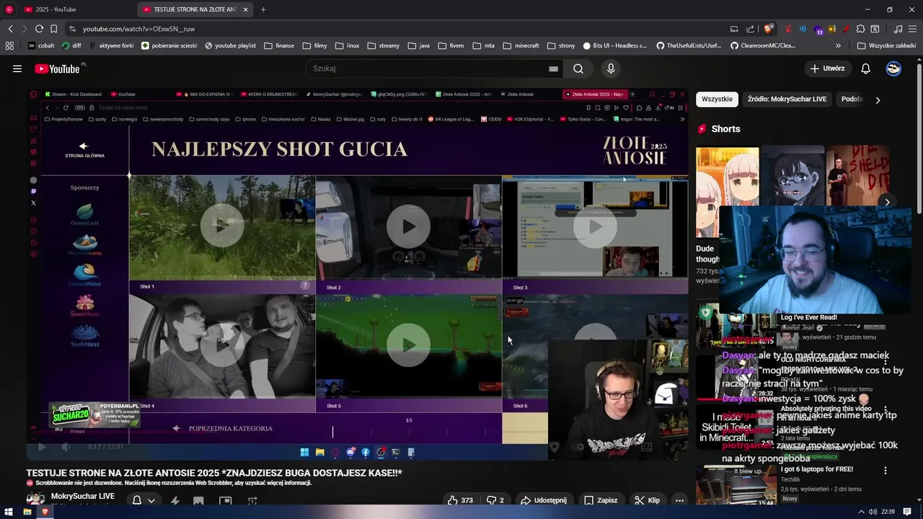The image size is (923, 519).
Task: Open options menu for I got 6 laptops video
Action: tap(886, 471)
